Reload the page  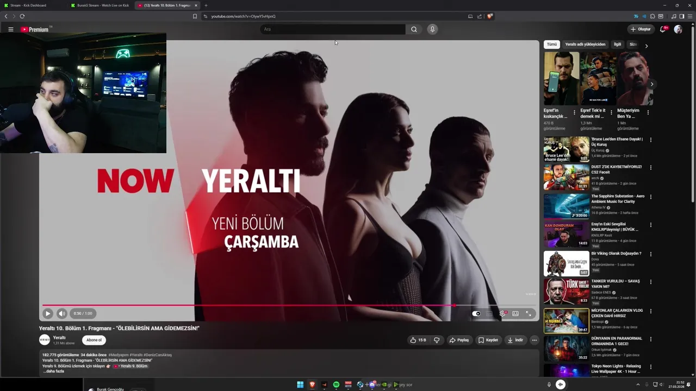(22, 16)
